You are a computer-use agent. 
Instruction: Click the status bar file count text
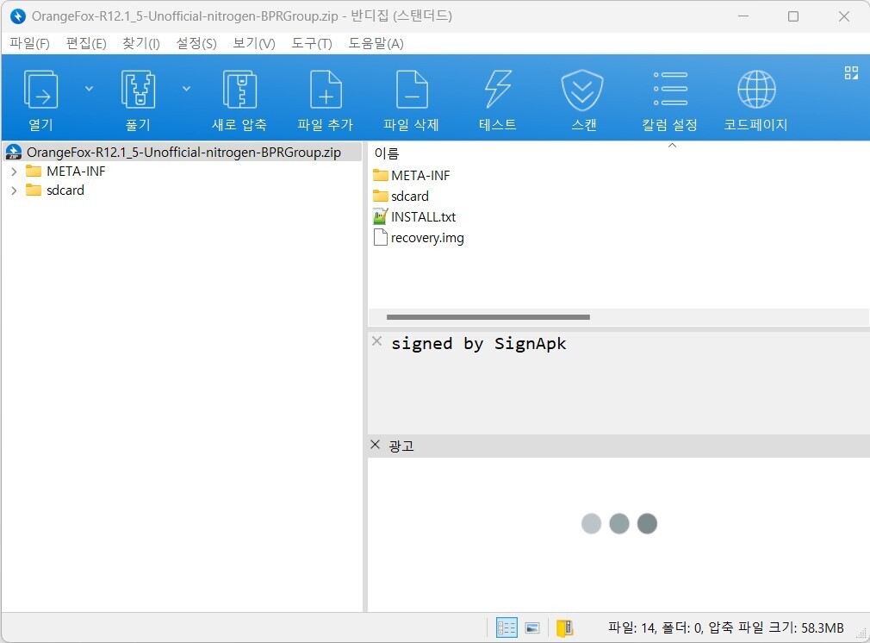click(x=726, y=628)
